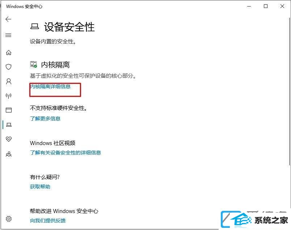Screen dimensions: 291x230
Task: Open 了解有关设备安全性的详细信息 link
Action: click(x=65, y=153)
